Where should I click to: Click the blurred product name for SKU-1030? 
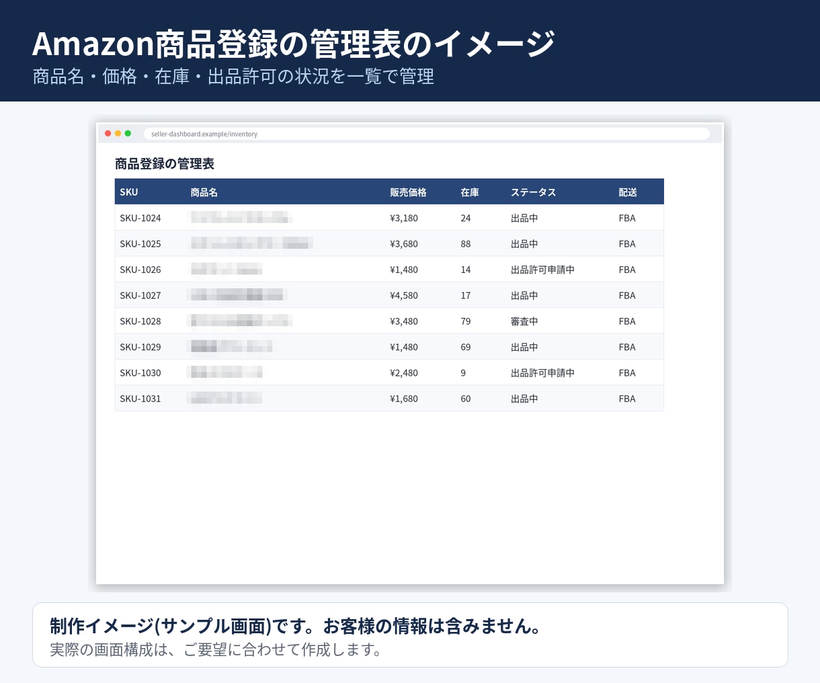coord(226,372)
